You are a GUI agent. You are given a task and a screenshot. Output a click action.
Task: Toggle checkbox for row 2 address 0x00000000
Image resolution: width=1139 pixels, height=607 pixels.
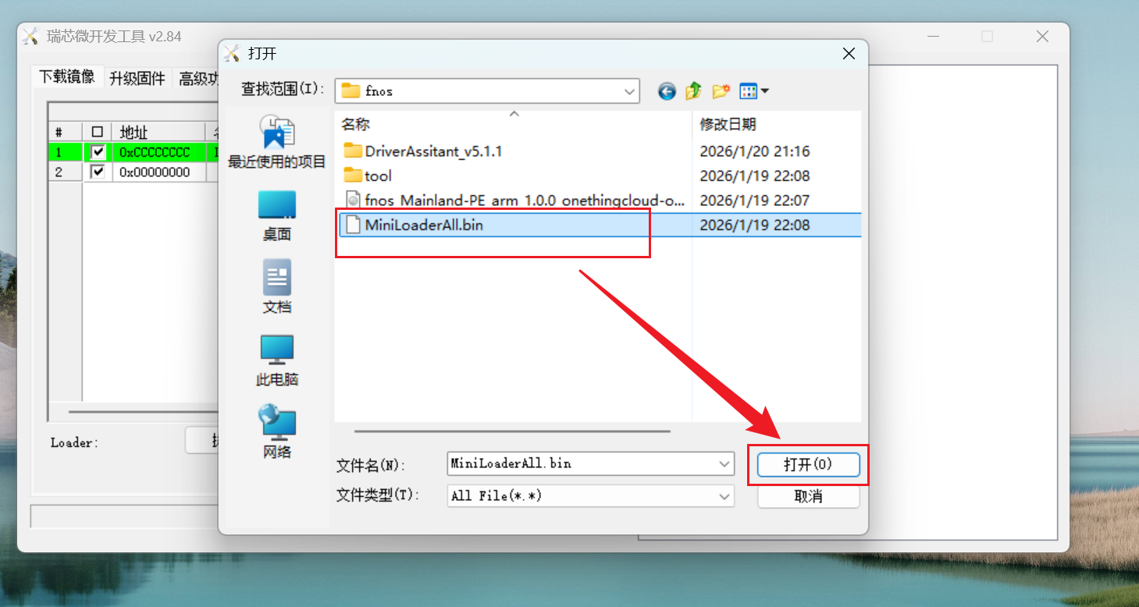pos(98,172)
